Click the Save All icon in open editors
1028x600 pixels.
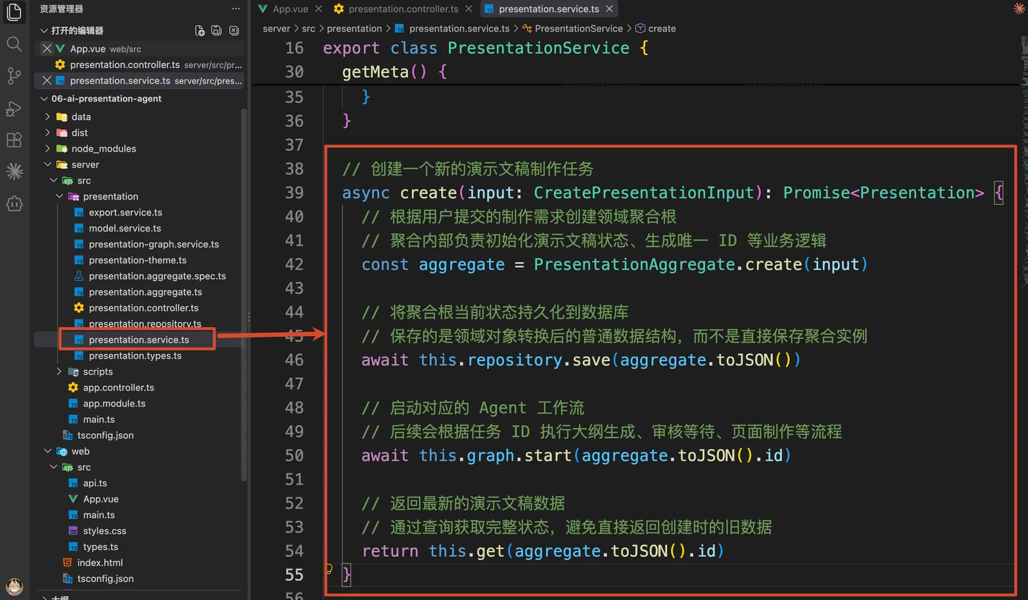(217, 31)
